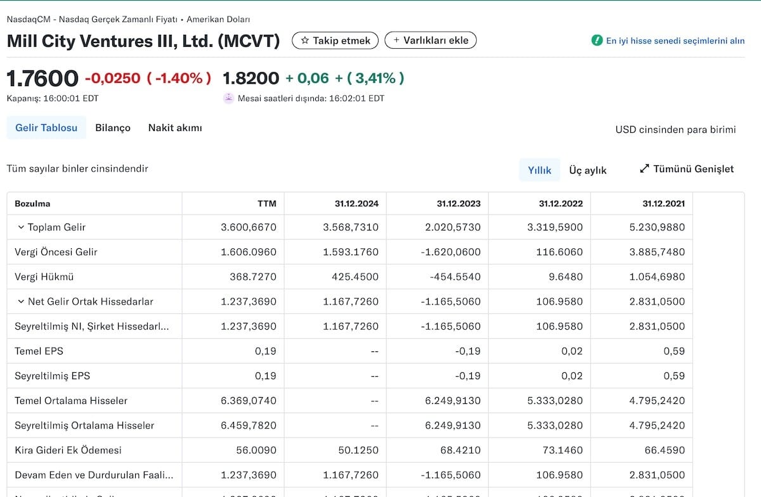The image size is (761, 497).
Task: Click Vergi Hükmü value 425.4500
Action: click(355, 277)
